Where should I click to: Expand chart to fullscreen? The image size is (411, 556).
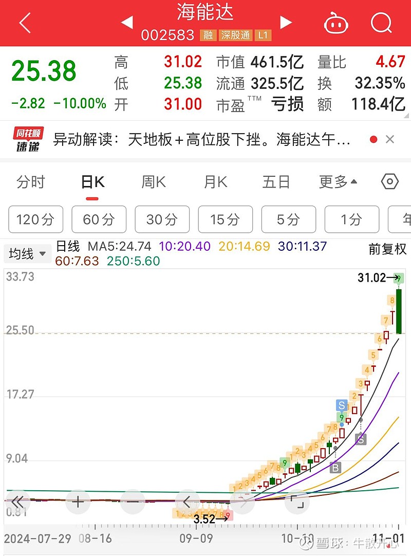(x=297, y=502)
